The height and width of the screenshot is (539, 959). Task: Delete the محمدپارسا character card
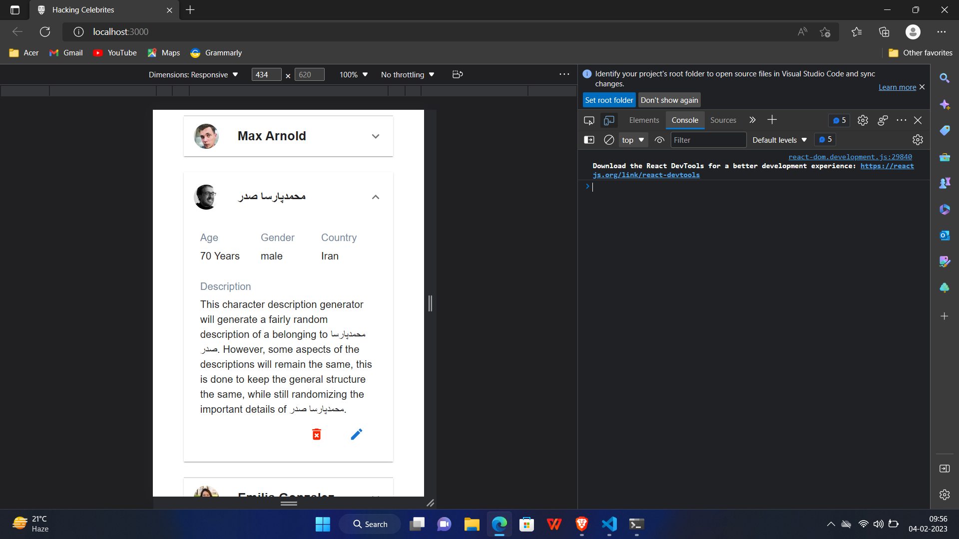(317, 434)
